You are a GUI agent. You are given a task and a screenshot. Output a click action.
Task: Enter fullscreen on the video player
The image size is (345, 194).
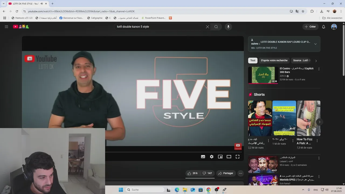(x=237, y=157)
